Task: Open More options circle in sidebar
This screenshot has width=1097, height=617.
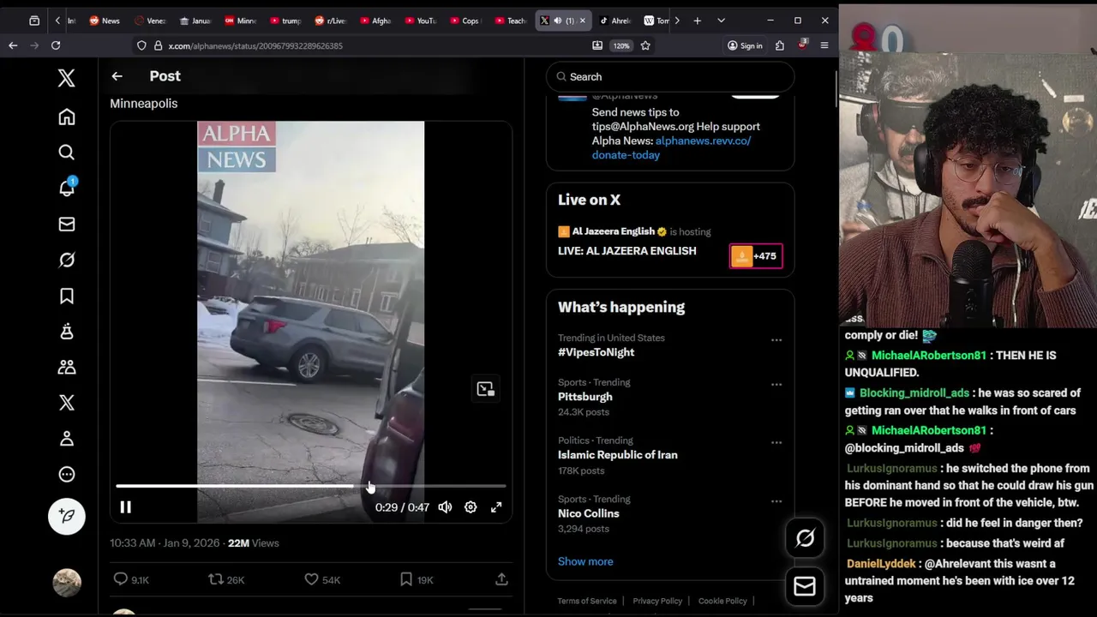Action: point(66,475)
